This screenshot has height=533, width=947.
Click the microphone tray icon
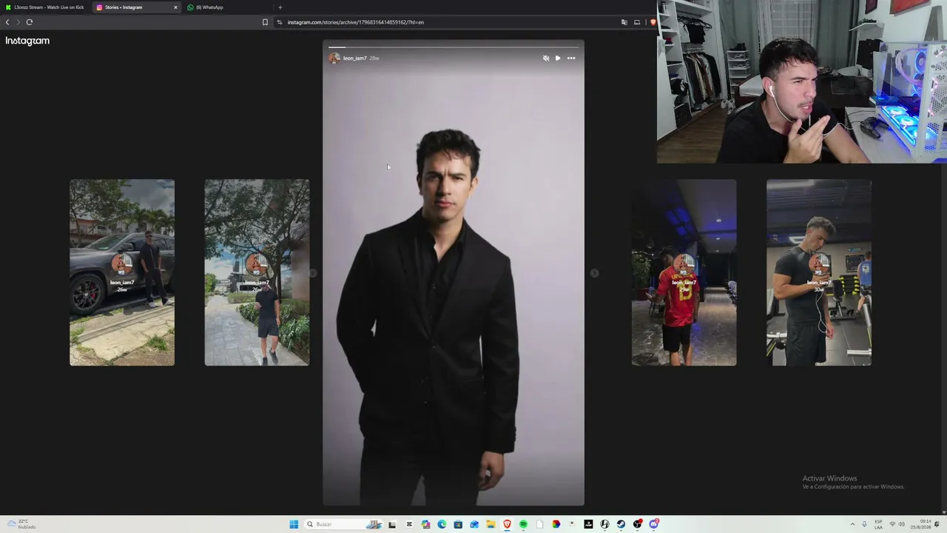864,524
